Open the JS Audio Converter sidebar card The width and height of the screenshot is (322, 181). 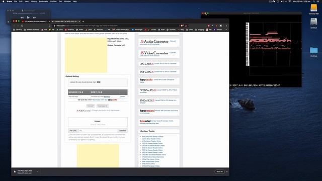[158, 42]
